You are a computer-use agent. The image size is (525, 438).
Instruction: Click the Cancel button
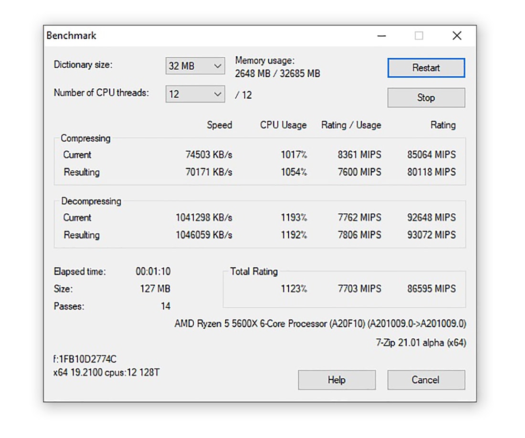point(426,380)
